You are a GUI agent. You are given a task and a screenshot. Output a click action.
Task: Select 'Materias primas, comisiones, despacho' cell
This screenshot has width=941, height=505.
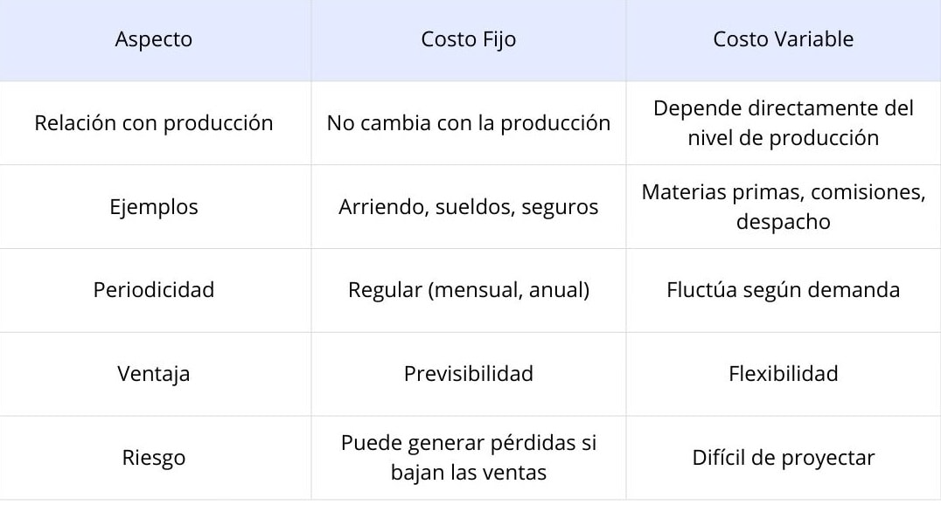(784, 207)
